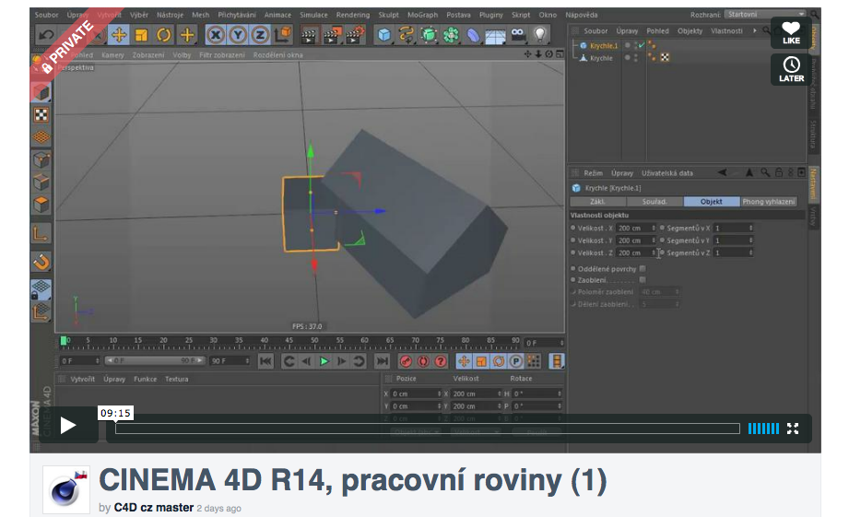Toggle the Y axis lock

pos(238,35)
